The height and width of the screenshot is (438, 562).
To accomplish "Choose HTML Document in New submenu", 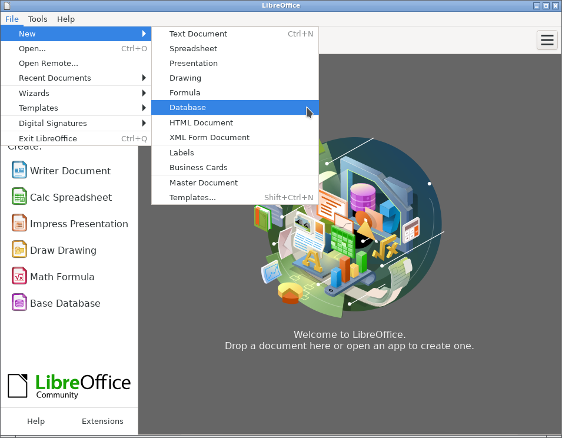I will 235,122.
